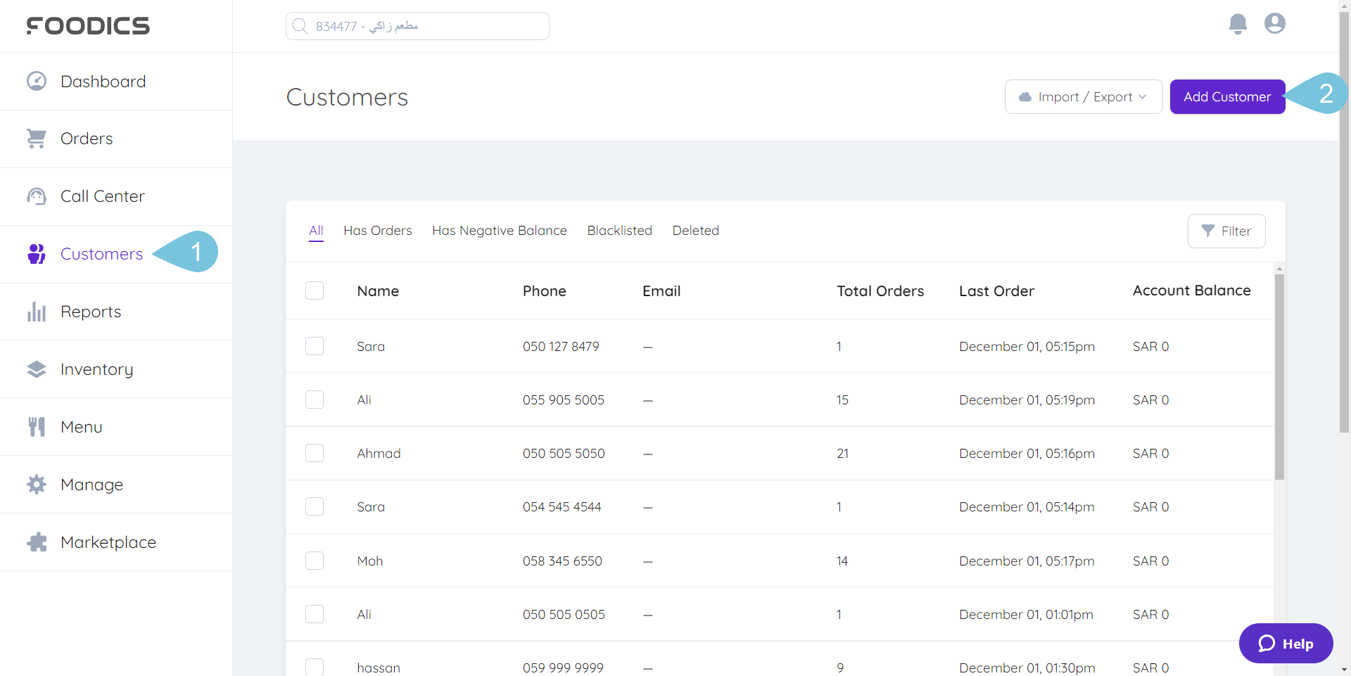This screenshot has width=1351, height=676.
Task: Expand the Import / Export dropdown
Action: pyautogui.click(x=1083, y=96)
